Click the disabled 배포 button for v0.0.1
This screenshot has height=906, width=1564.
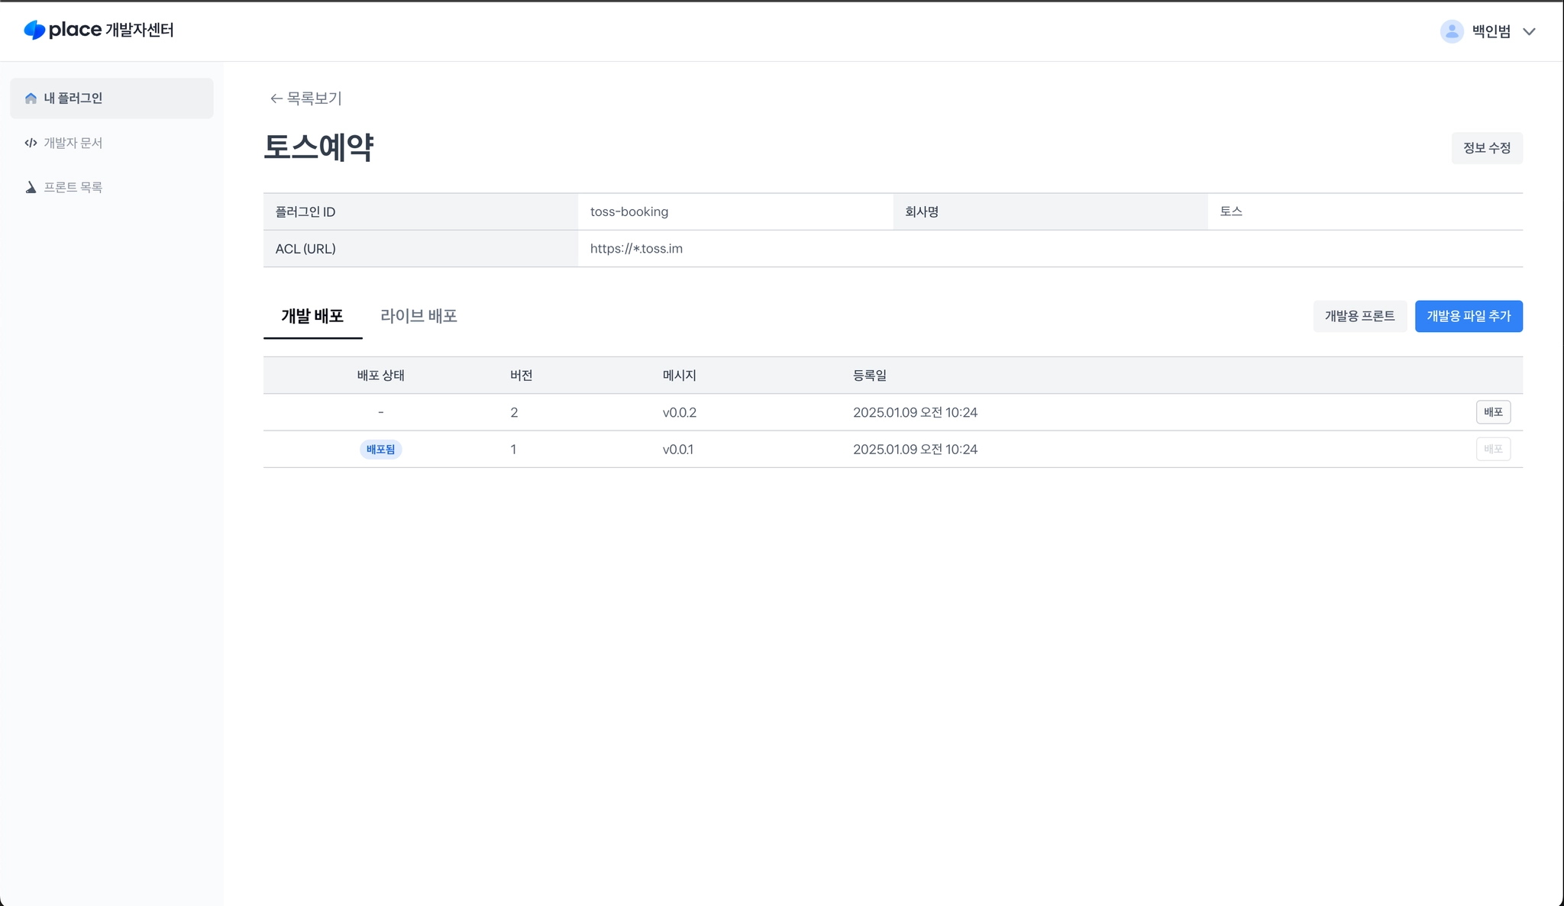point(1492,449)
